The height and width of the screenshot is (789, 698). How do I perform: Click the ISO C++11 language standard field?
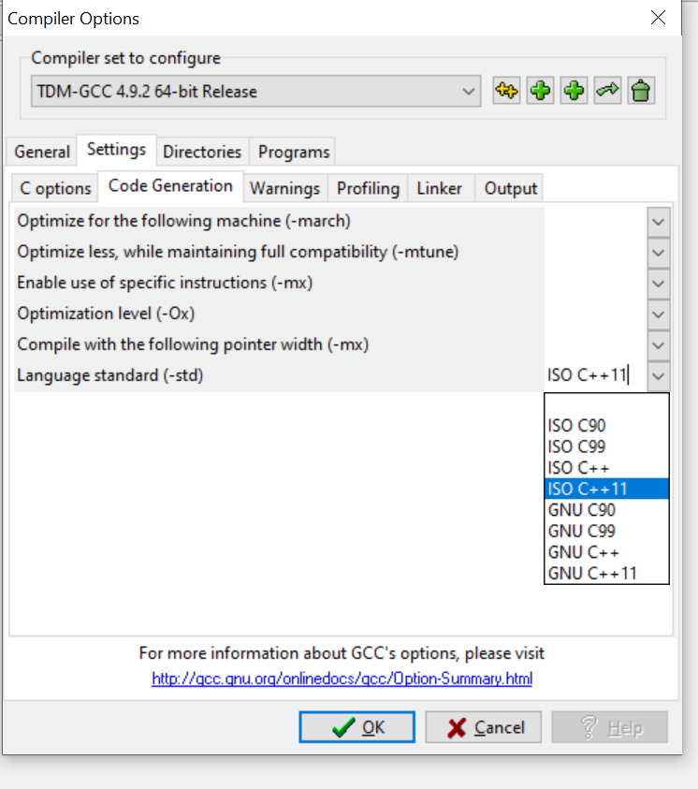coord(596,375)
